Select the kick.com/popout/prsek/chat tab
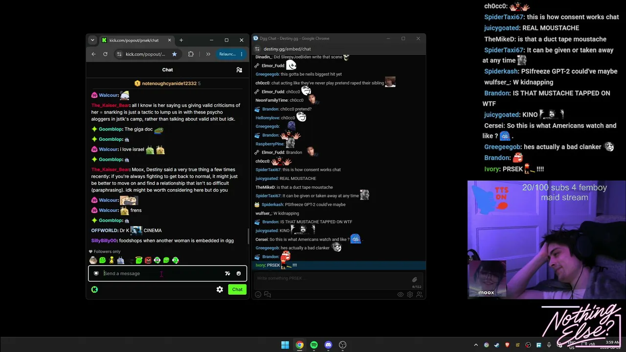This screenshot has height=352, width=626. tap(137, 40)
